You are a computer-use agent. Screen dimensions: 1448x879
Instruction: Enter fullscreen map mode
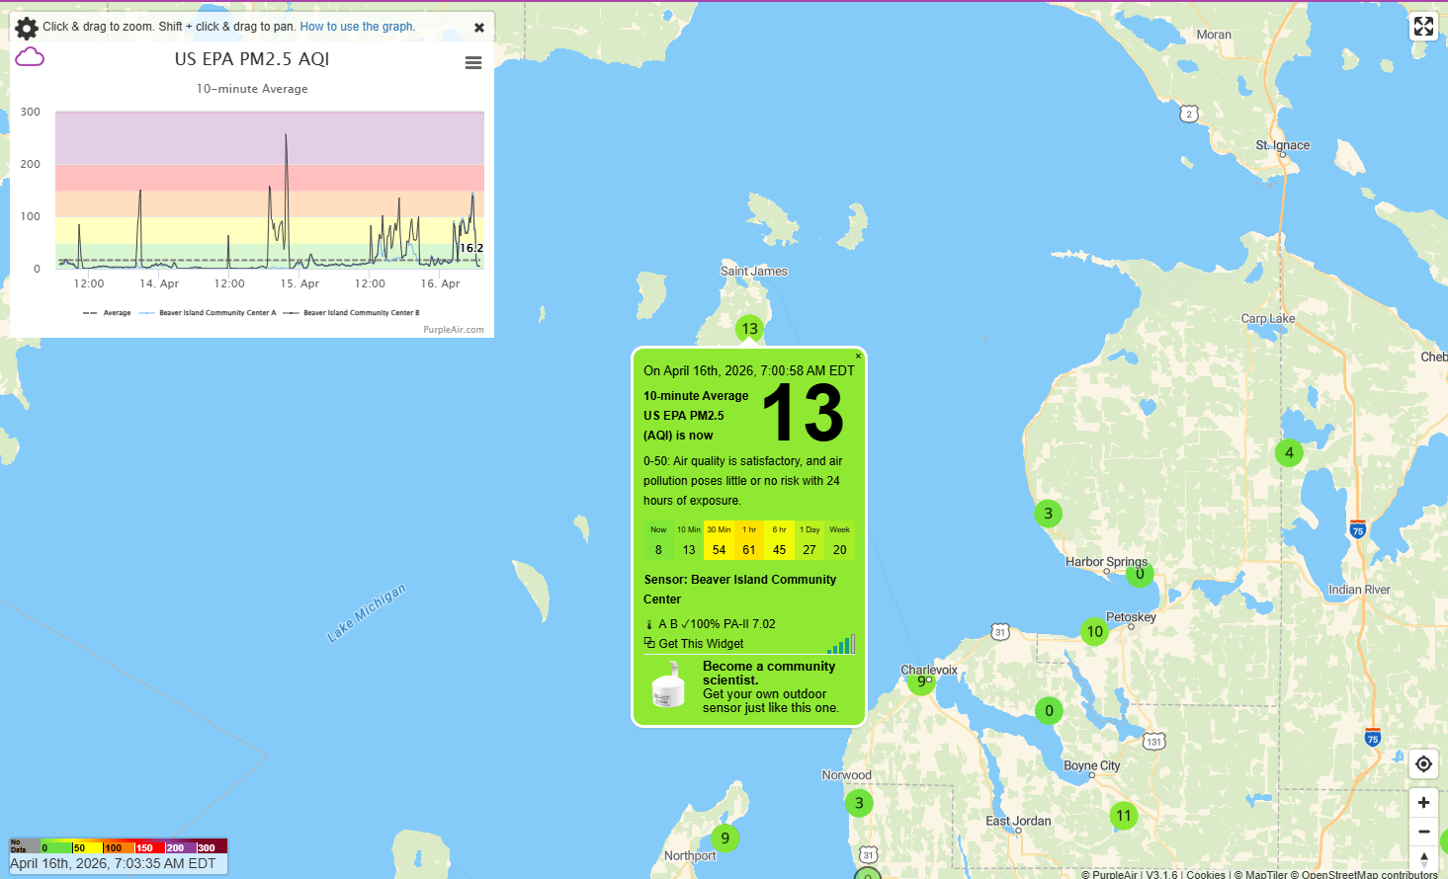click(1423, 27)
